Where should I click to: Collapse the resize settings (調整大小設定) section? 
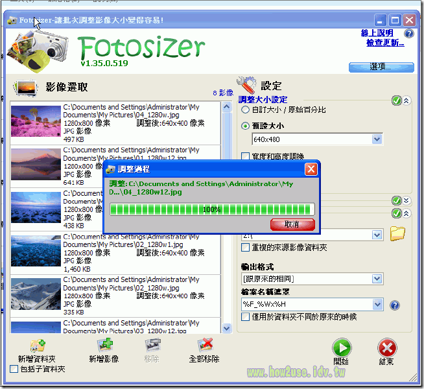(406, 101)
